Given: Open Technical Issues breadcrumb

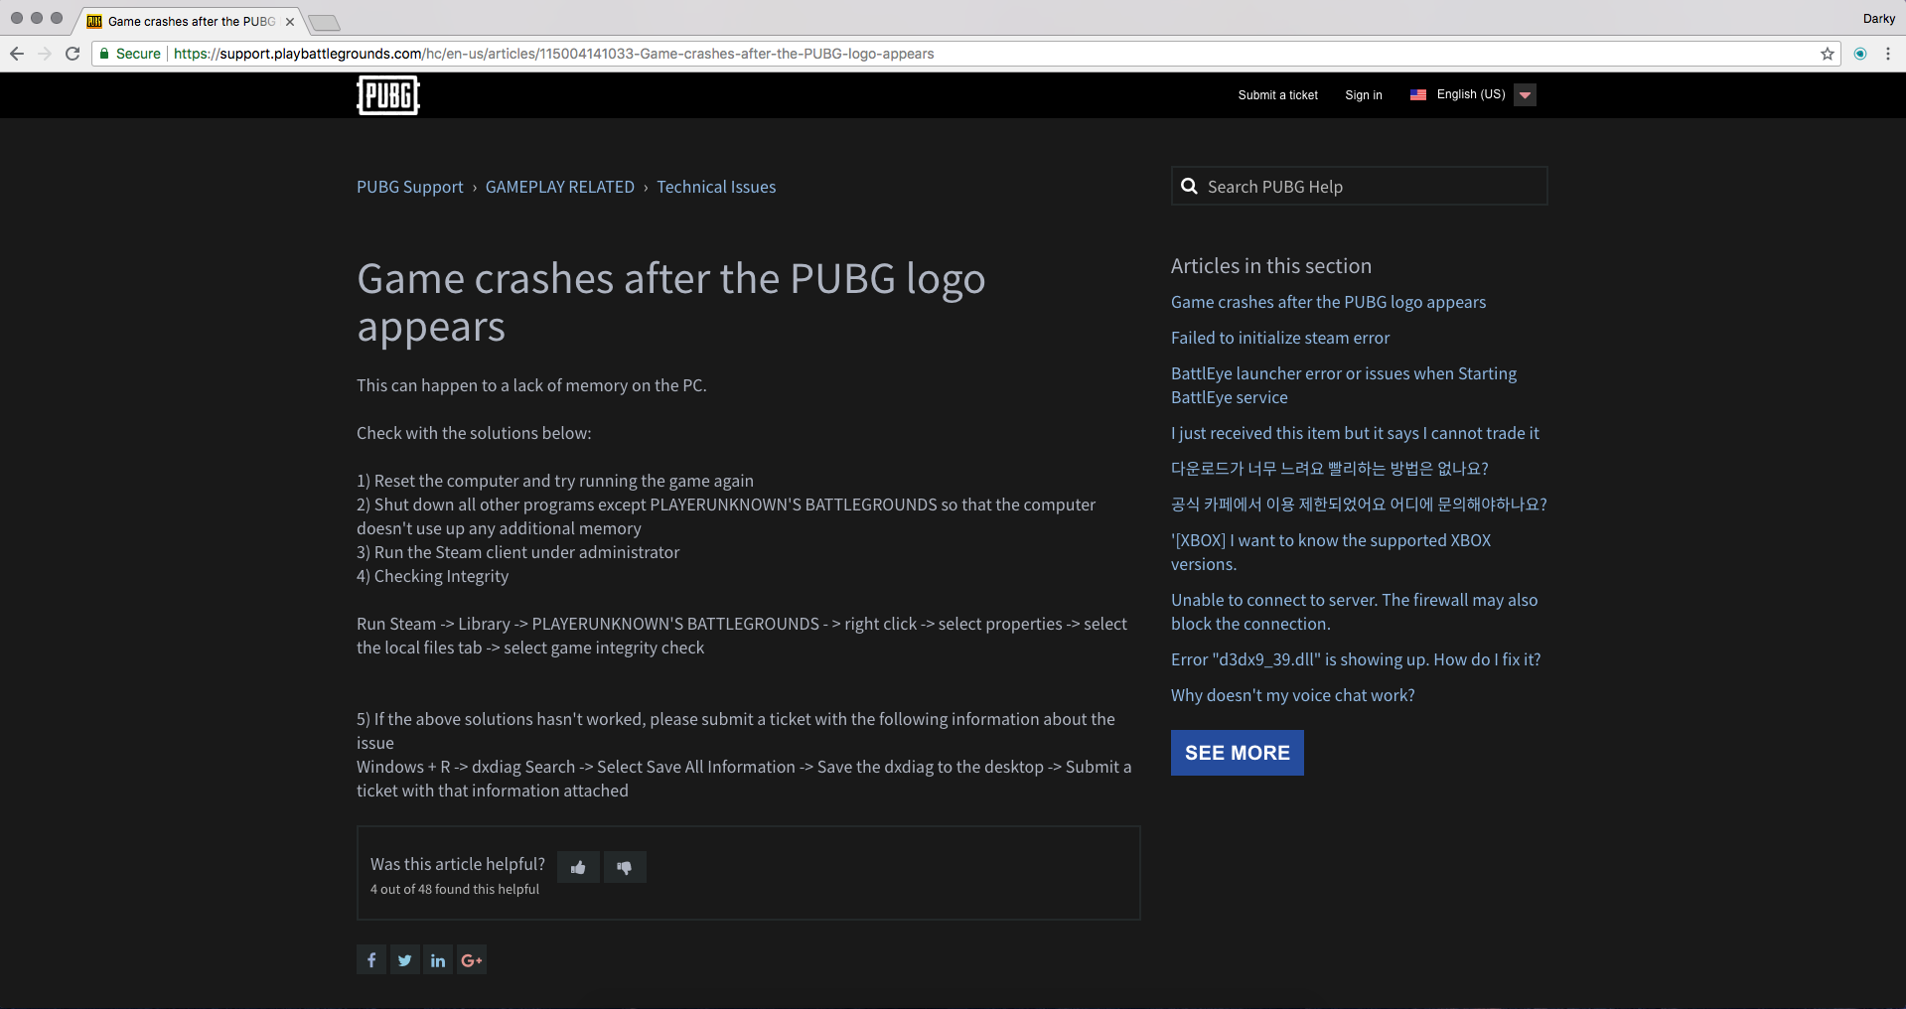Looking at the screenshot, I should coord(716,187).
